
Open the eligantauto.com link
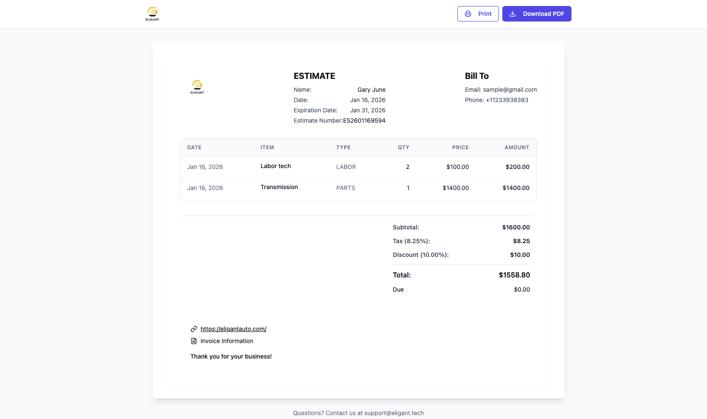click(233, 329)
